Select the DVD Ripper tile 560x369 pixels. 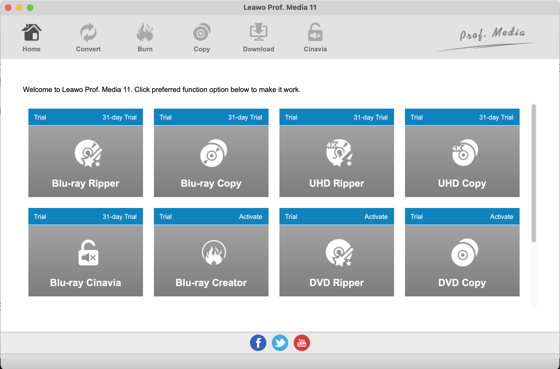336,260
